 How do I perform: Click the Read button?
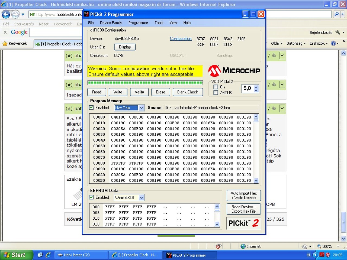point(97,92)
